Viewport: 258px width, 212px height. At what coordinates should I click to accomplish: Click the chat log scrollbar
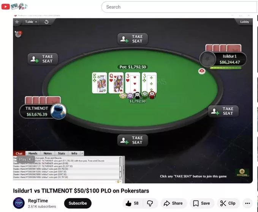(x=120, y=168)
